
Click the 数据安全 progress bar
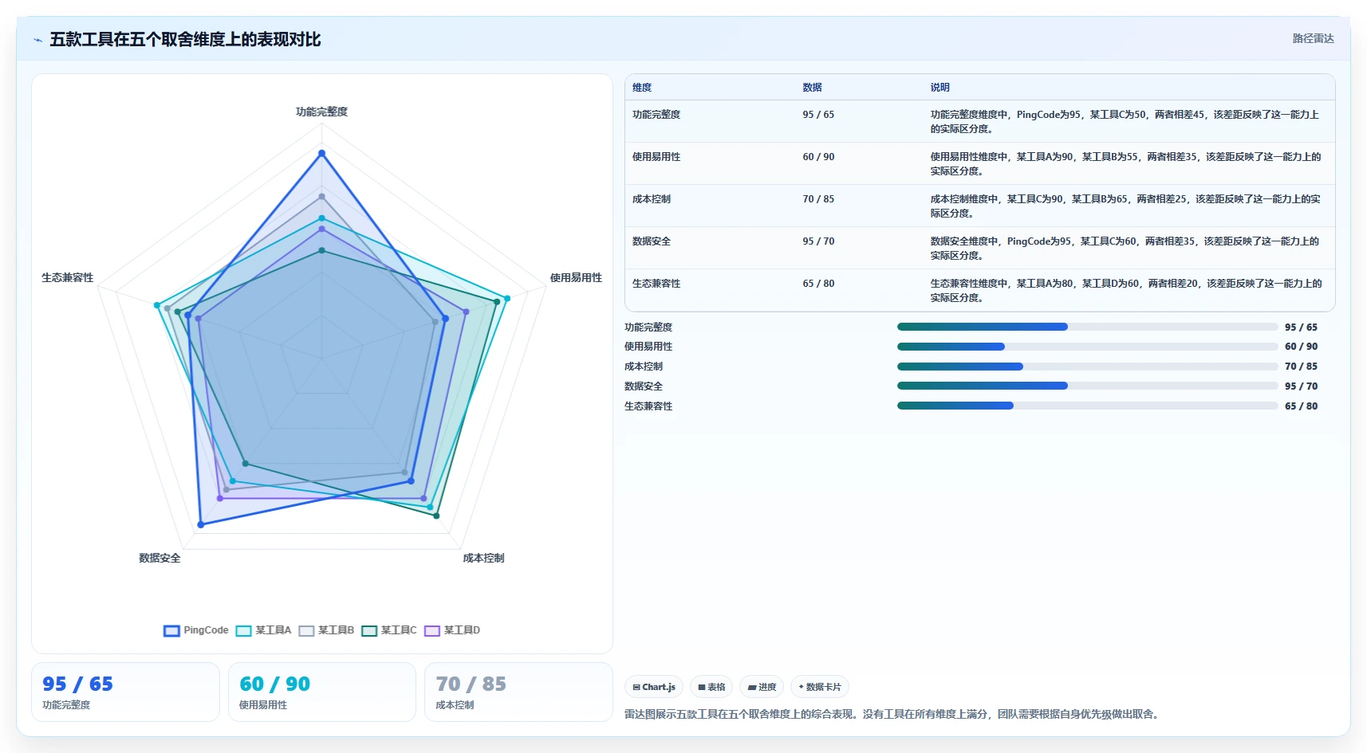click(1087, 386)
